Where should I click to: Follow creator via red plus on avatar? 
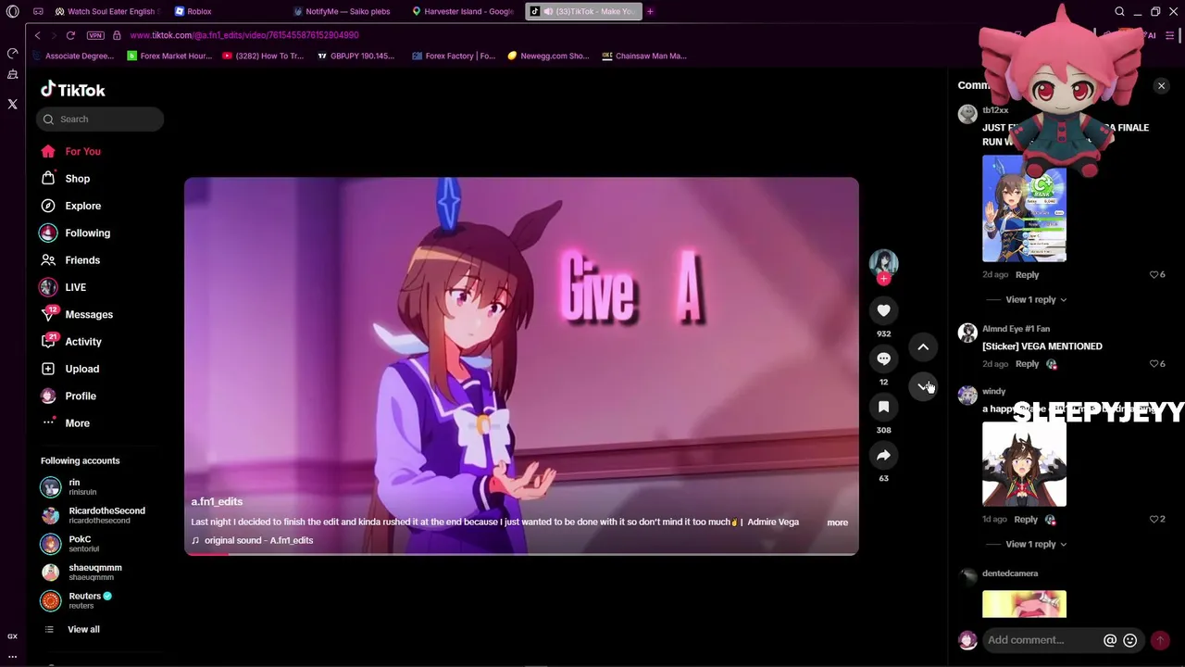[883, 279]
